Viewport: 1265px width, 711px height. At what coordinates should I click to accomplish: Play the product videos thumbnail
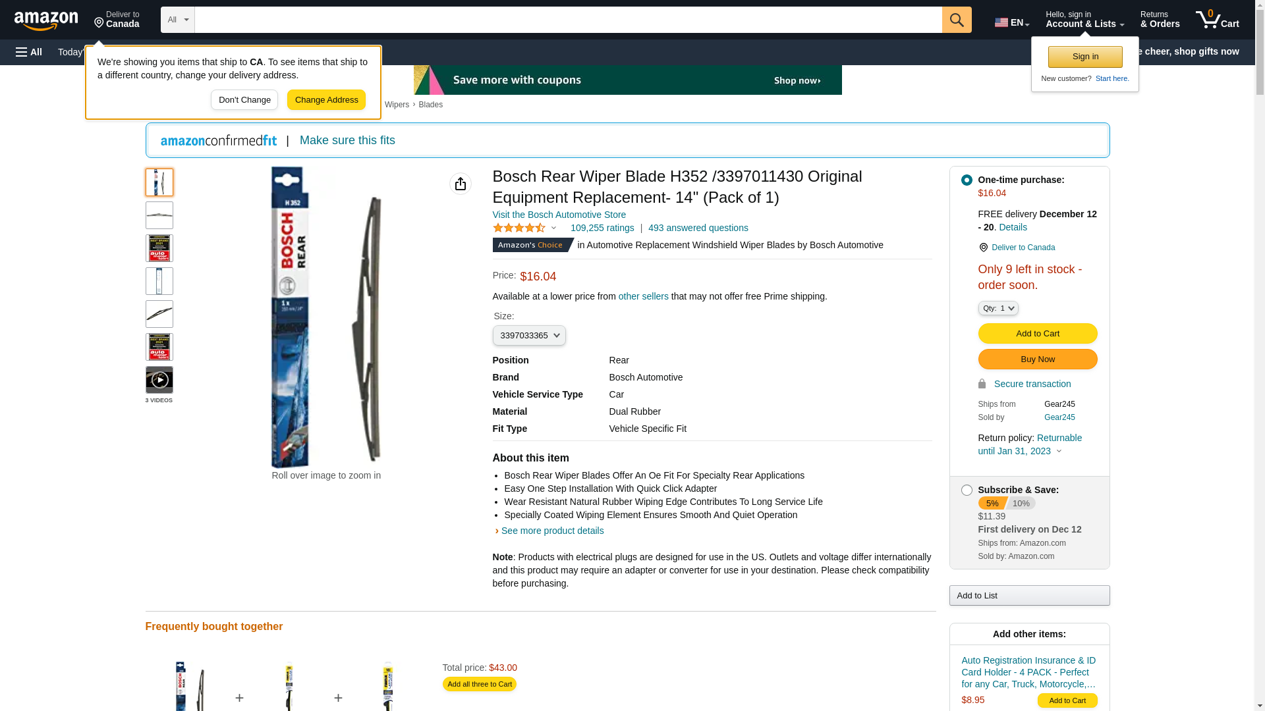pos(159,380)
